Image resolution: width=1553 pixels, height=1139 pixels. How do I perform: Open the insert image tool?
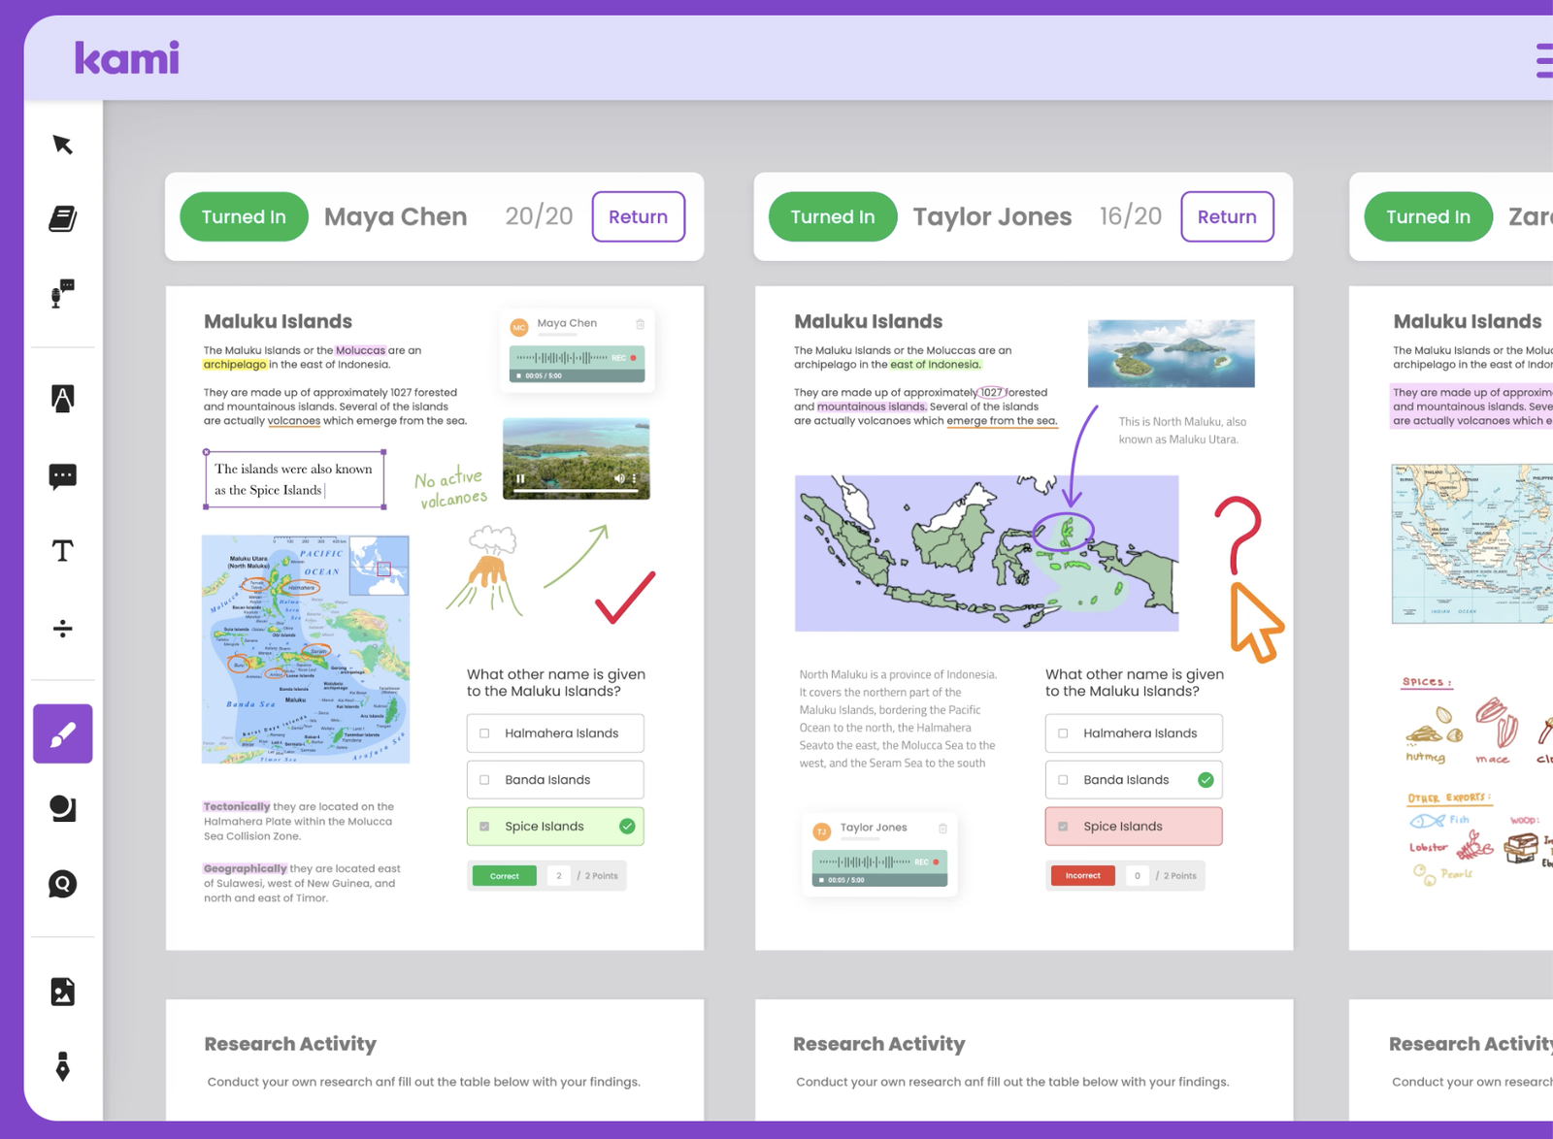pos(62,991)
